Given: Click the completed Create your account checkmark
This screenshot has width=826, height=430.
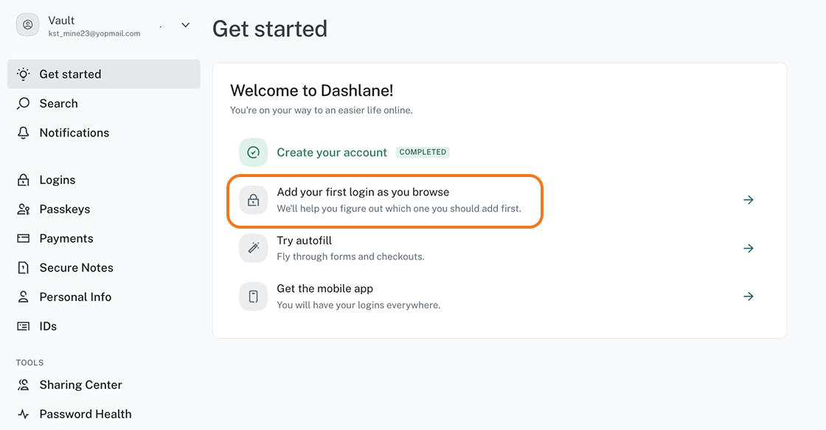Looking at the screenshot, I should tap(254, 152).
